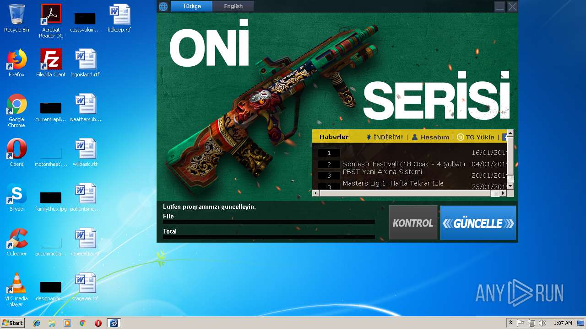Image resolution: width=586 pixels, height=329 pixels.
Task: Select familythus.jpg file on desktop
Action: [51, 201]
